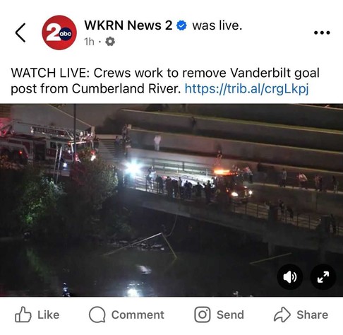The height and width of the screenshot is (335, 343).
Task: Click the WATCH LIVE post caption text
Action: tap(165, 81)
